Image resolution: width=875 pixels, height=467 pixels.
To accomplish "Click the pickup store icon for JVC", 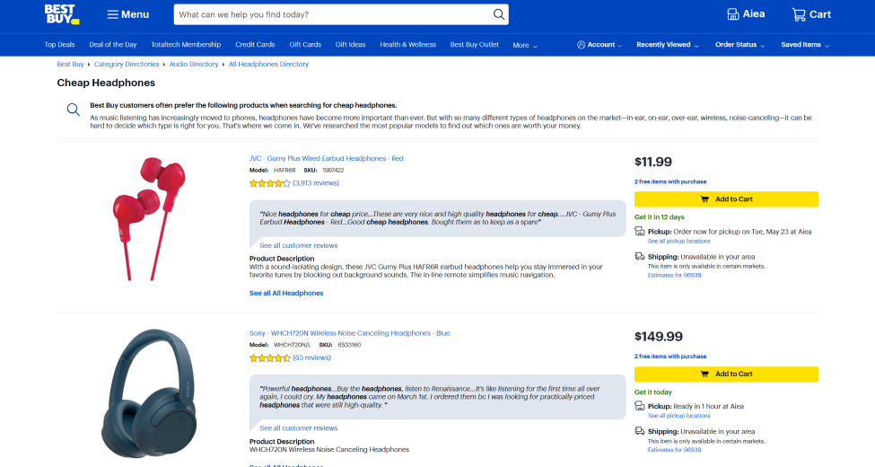I will [640, 232].
